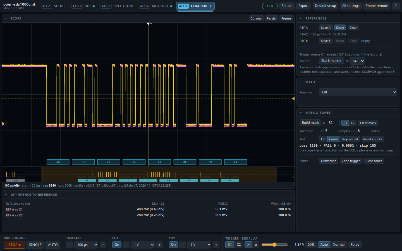Viewport: 402px width, 251px height.
Task: Select C2 as trigger source
Action: [239, 245]
